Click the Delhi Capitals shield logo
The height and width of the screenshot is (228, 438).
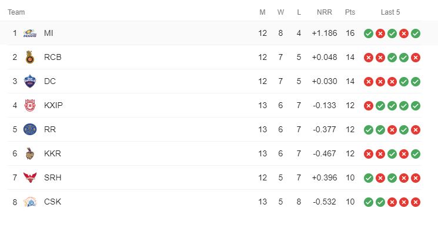point(30,81)
